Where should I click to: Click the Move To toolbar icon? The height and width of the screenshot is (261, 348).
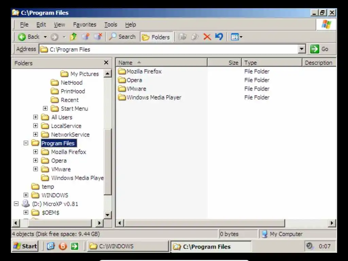coord(182,37)
